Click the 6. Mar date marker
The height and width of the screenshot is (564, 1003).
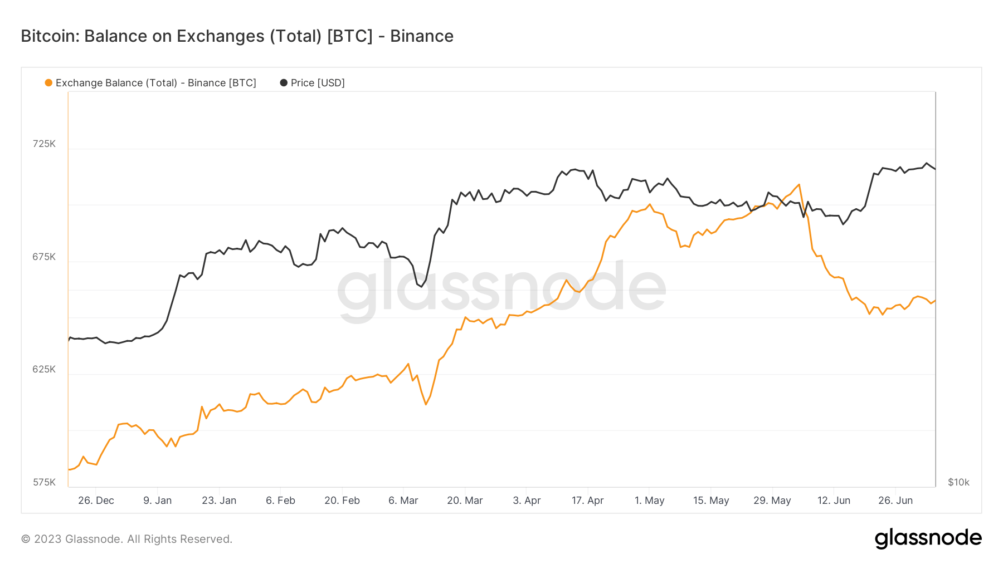click(403, 501)
